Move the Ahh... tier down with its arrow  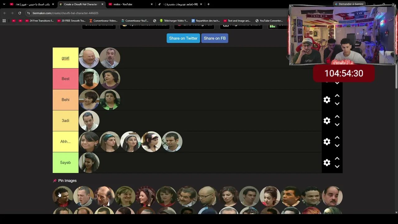[337, 145]
